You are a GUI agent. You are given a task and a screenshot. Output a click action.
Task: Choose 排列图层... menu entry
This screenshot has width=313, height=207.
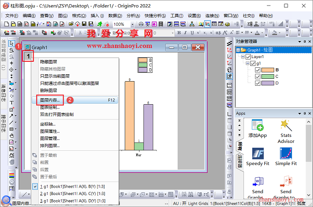click(75, 146)
